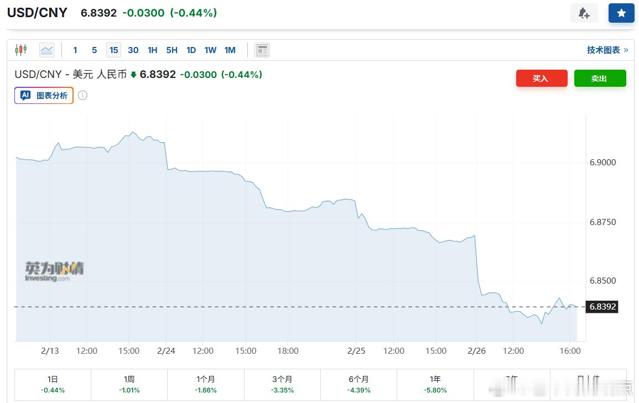Select the 1年 performance range

(435, 384)
